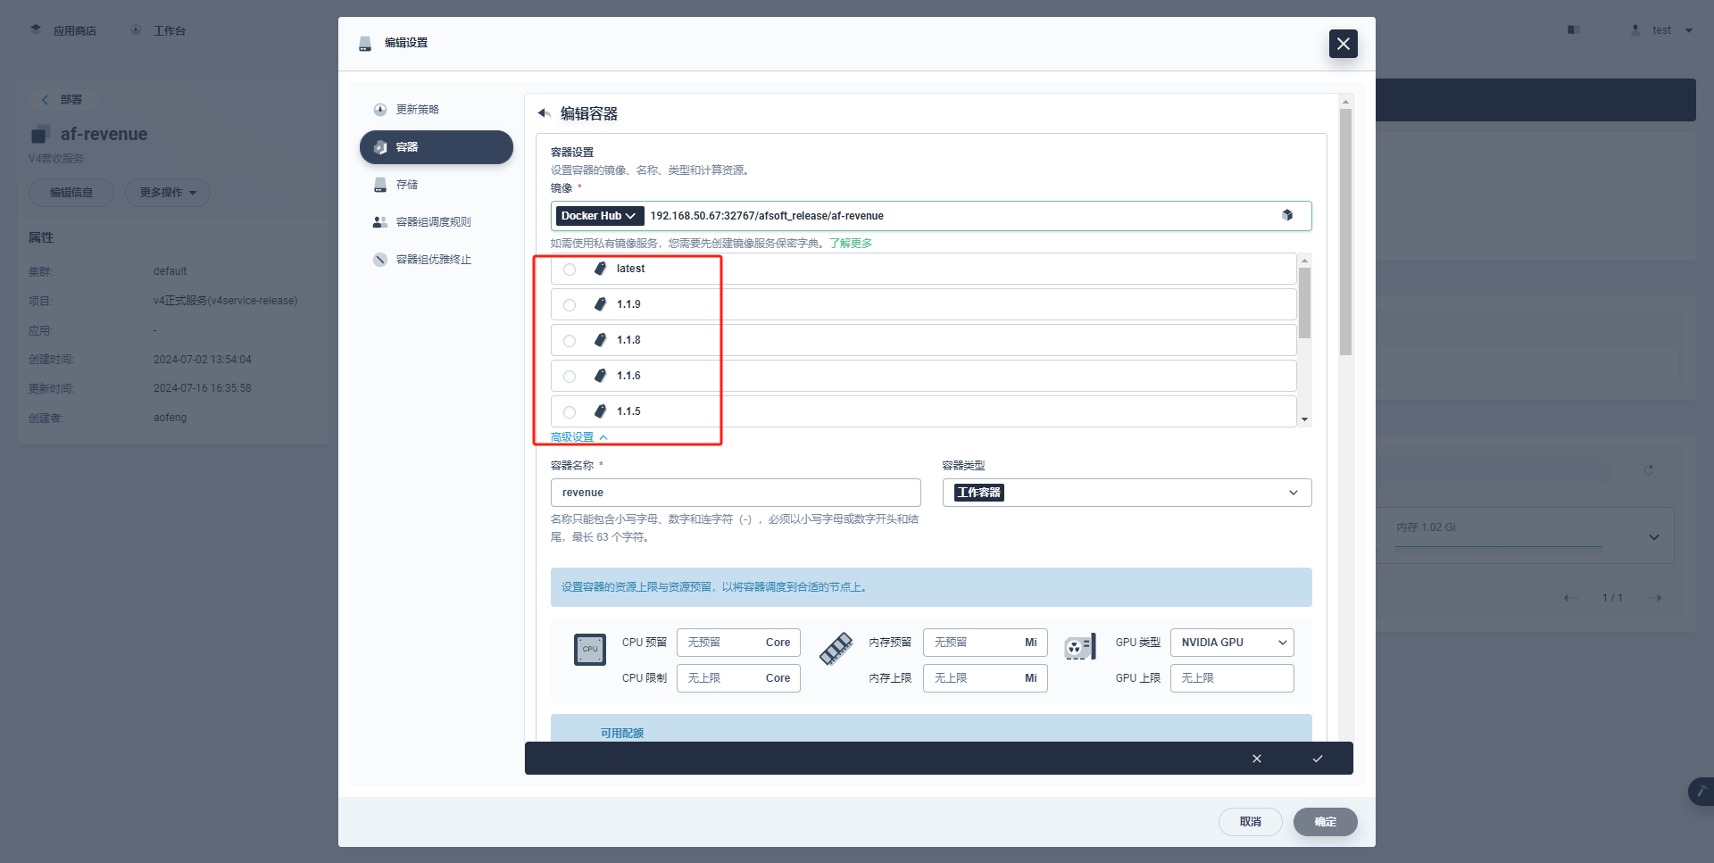
Task: Click the 可用配额 label
Action: tap(622, 734)
